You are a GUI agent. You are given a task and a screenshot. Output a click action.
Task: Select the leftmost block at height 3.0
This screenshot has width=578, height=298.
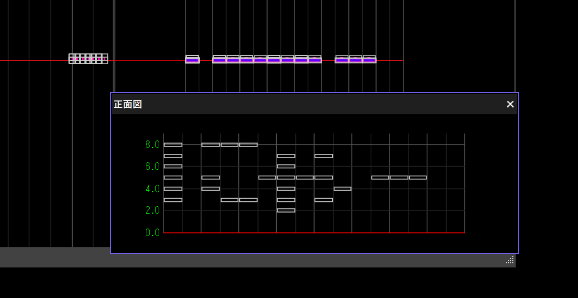click(x=173, y=200)
